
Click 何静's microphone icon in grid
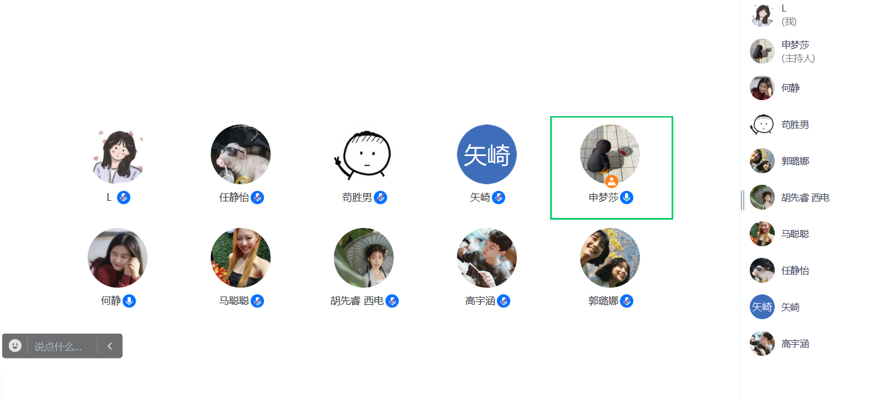click(x=129, y=301)
